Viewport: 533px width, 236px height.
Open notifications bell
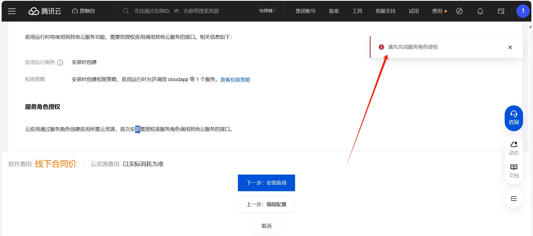pos(480,11)
